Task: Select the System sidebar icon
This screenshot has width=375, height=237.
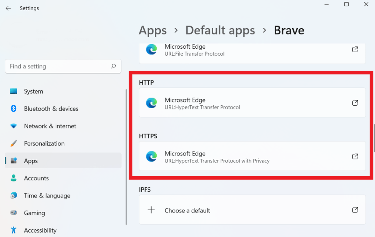Action: (x=14, y=91)
